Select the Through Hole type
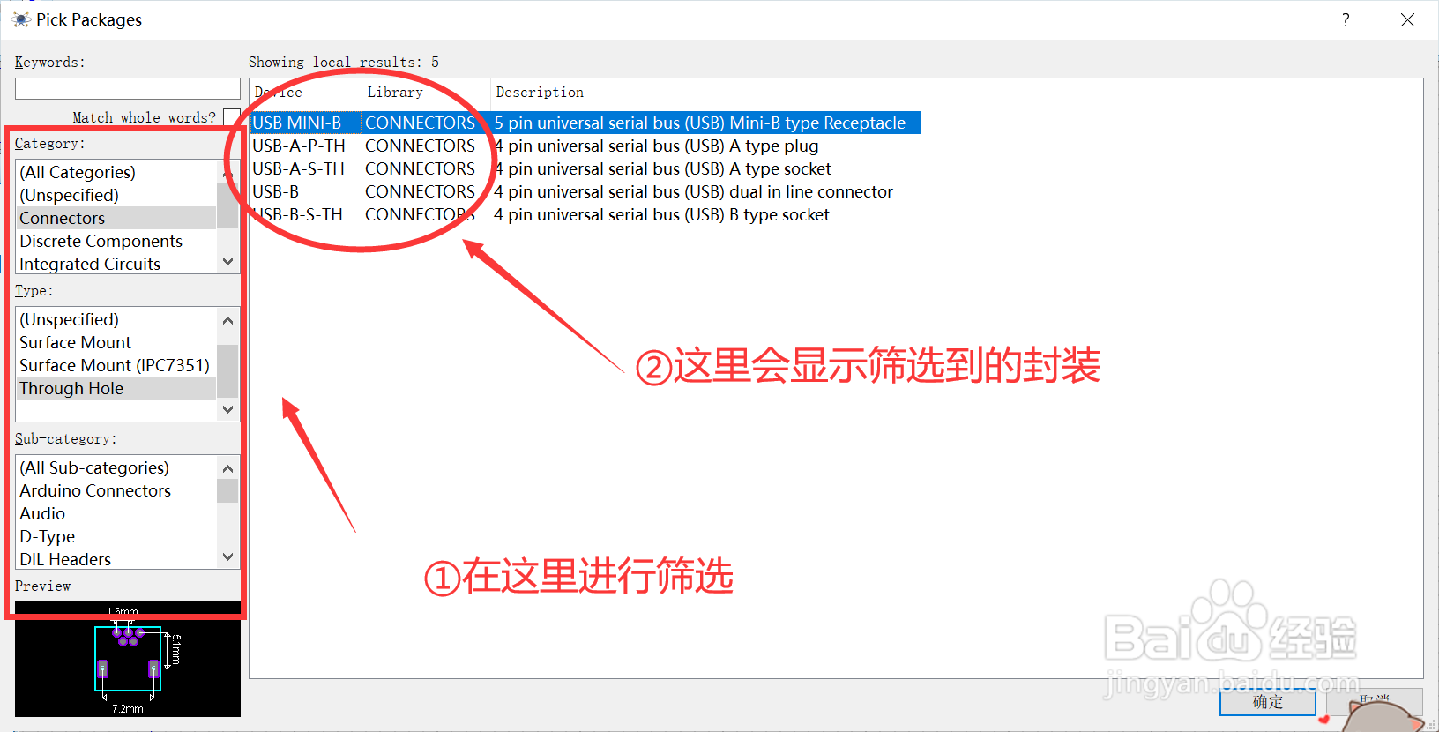 pyautogui.click(x=116, y=388)
